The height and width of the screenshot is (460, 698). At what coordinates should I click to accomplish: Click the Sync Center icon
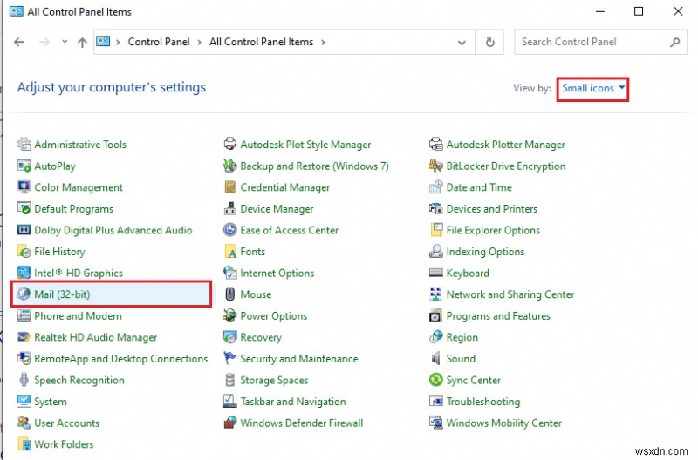tap(435, 380)
